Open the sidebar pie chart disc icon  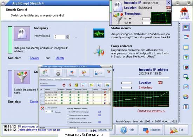186,97
